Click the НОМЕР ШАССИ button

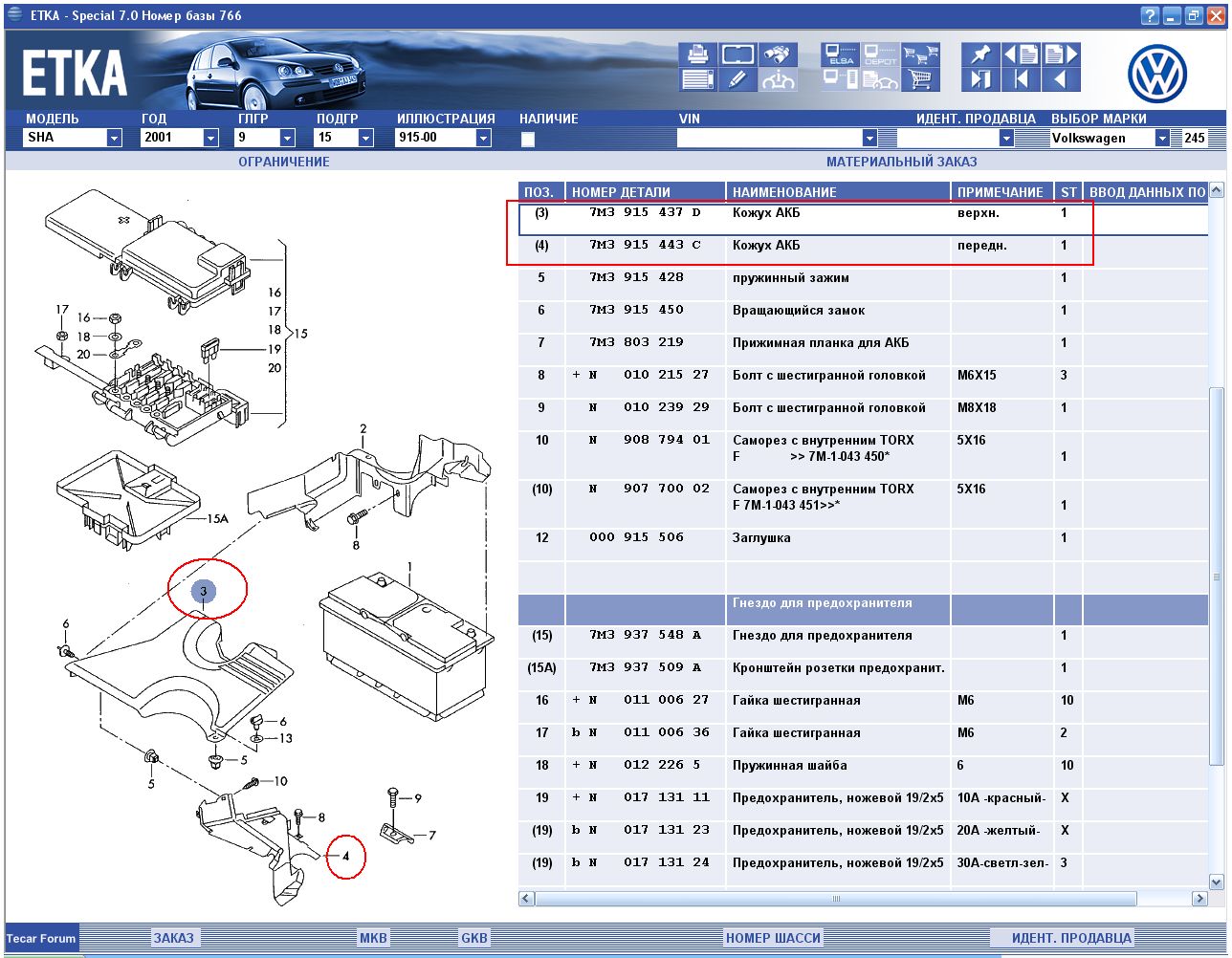773,938
